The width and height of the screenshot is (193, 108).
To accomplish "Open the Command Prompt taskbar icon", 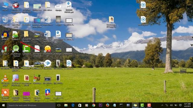I will (x=121, y=105).
